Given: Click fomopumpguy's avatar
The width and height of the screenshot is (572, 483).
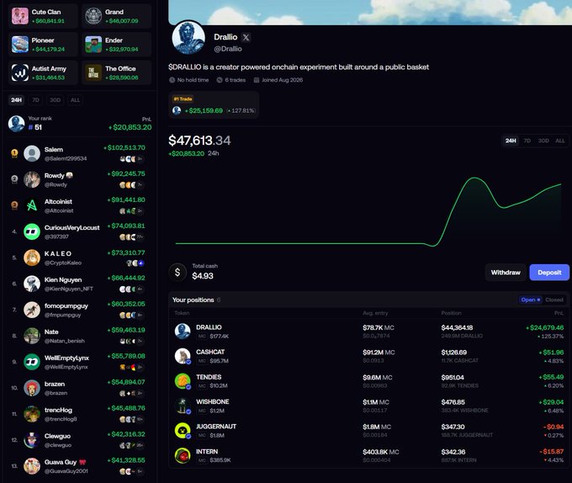Looking at the screenshot, I should click(x=32, y=310).
